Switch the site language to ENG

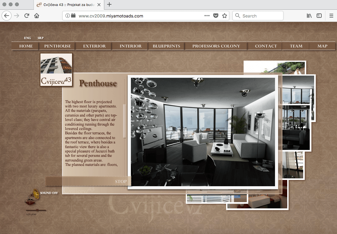coord(28,38)
